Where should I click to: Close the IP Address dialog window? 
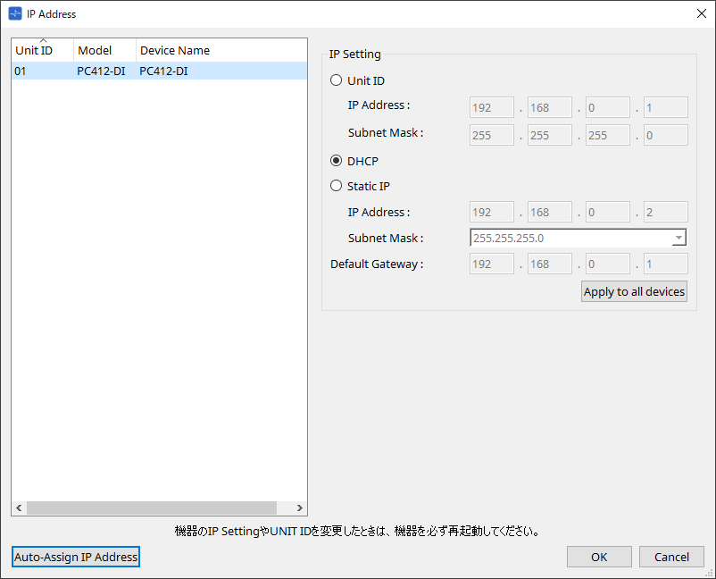coord(700,13)
